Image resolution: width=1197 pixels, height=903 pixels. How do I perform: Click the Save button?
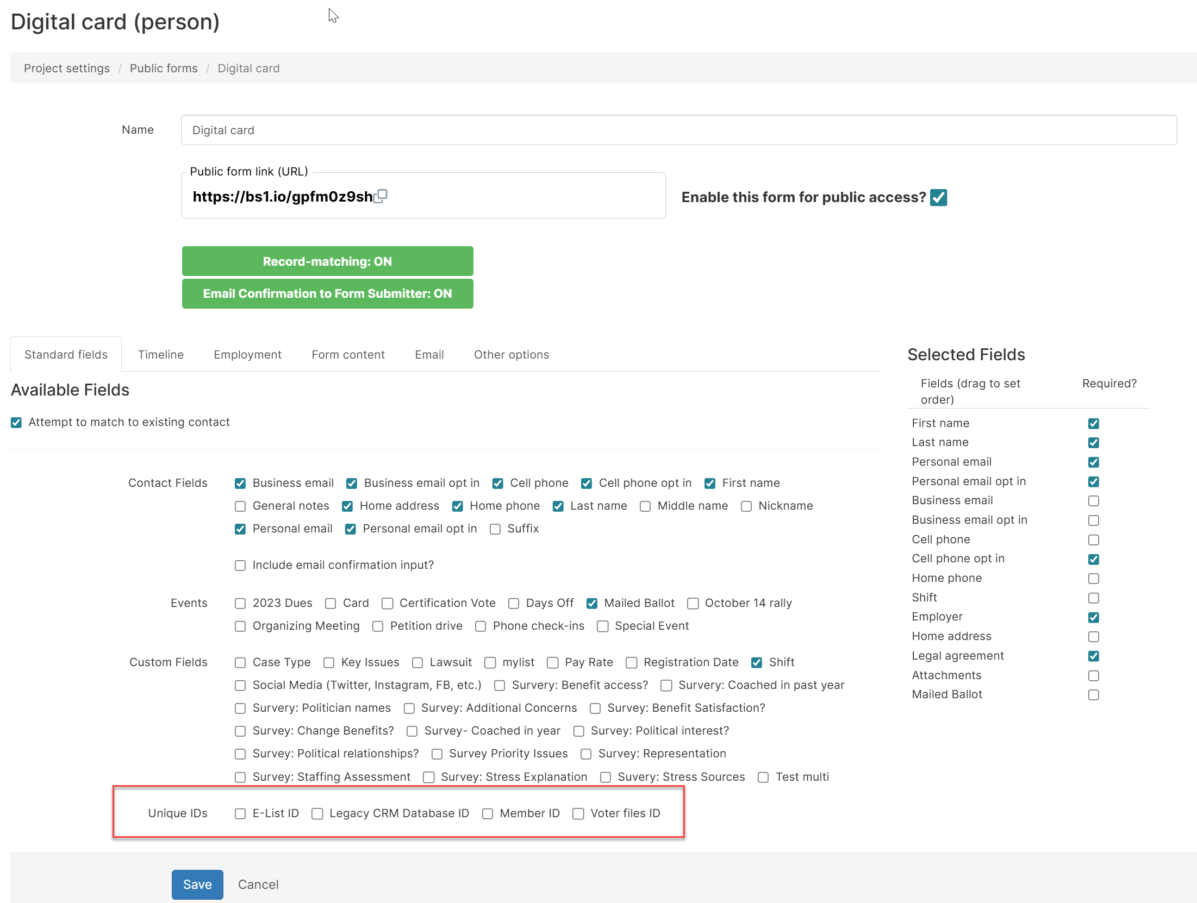pyautogui.click(x=197, y=885)
